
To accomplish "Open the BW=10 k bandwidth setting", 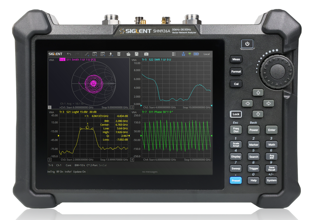I will 79,165.
